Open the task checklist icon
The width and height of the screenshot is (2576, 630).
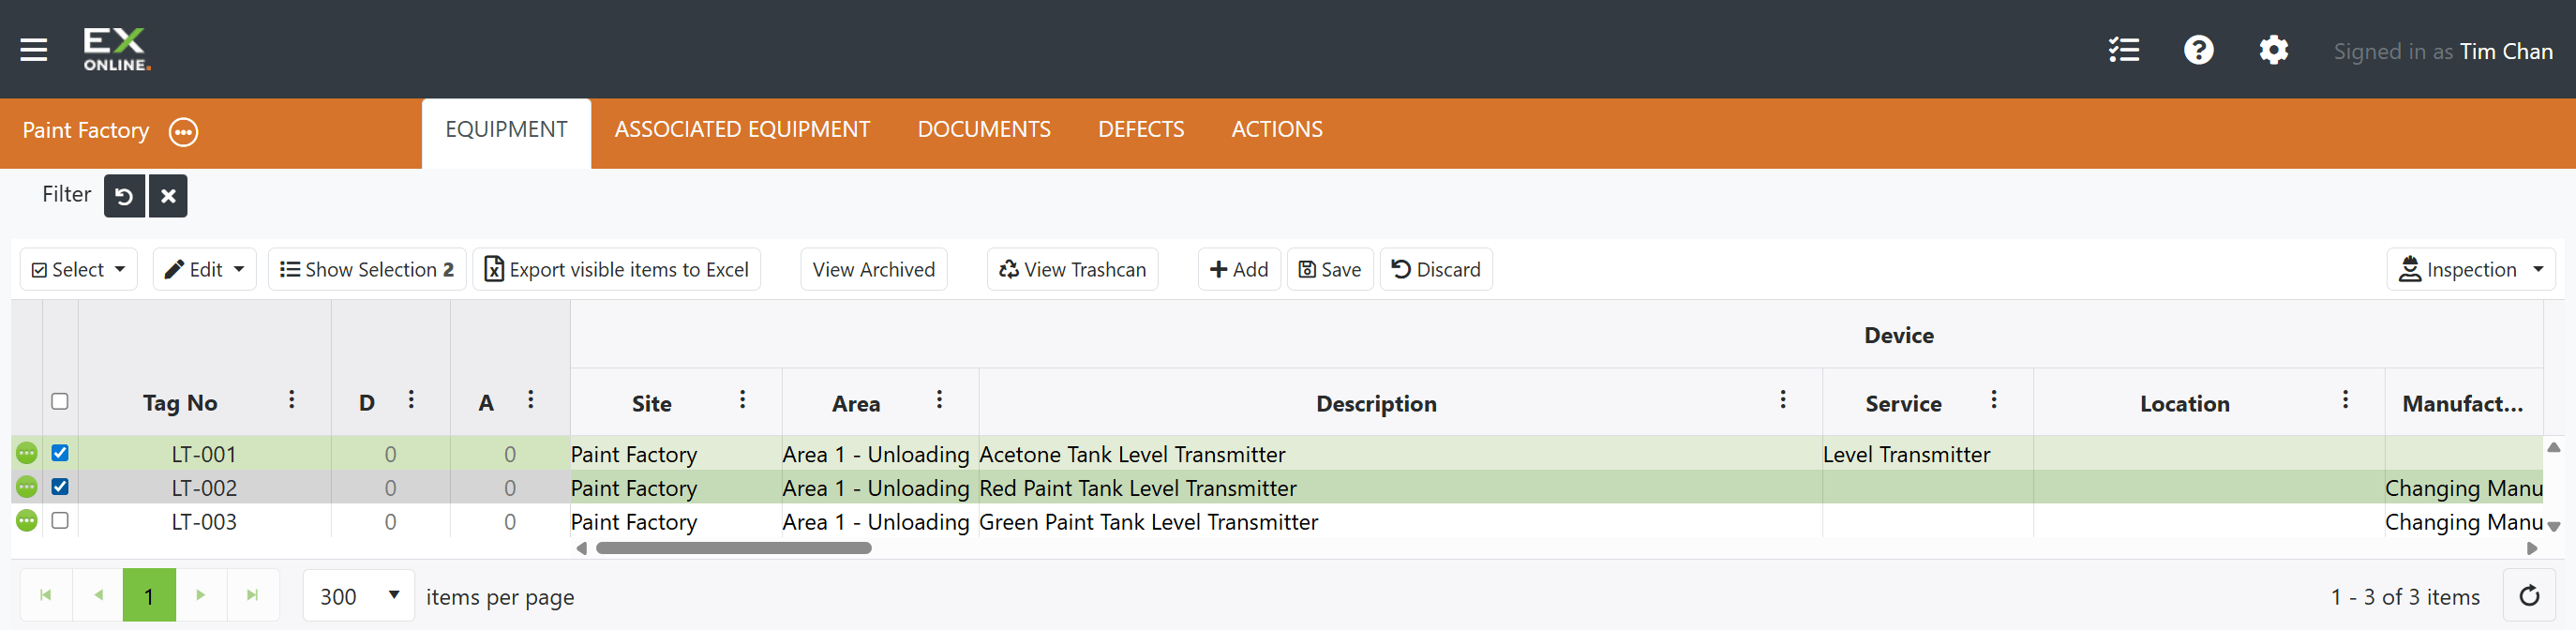tap(2124, 50)
